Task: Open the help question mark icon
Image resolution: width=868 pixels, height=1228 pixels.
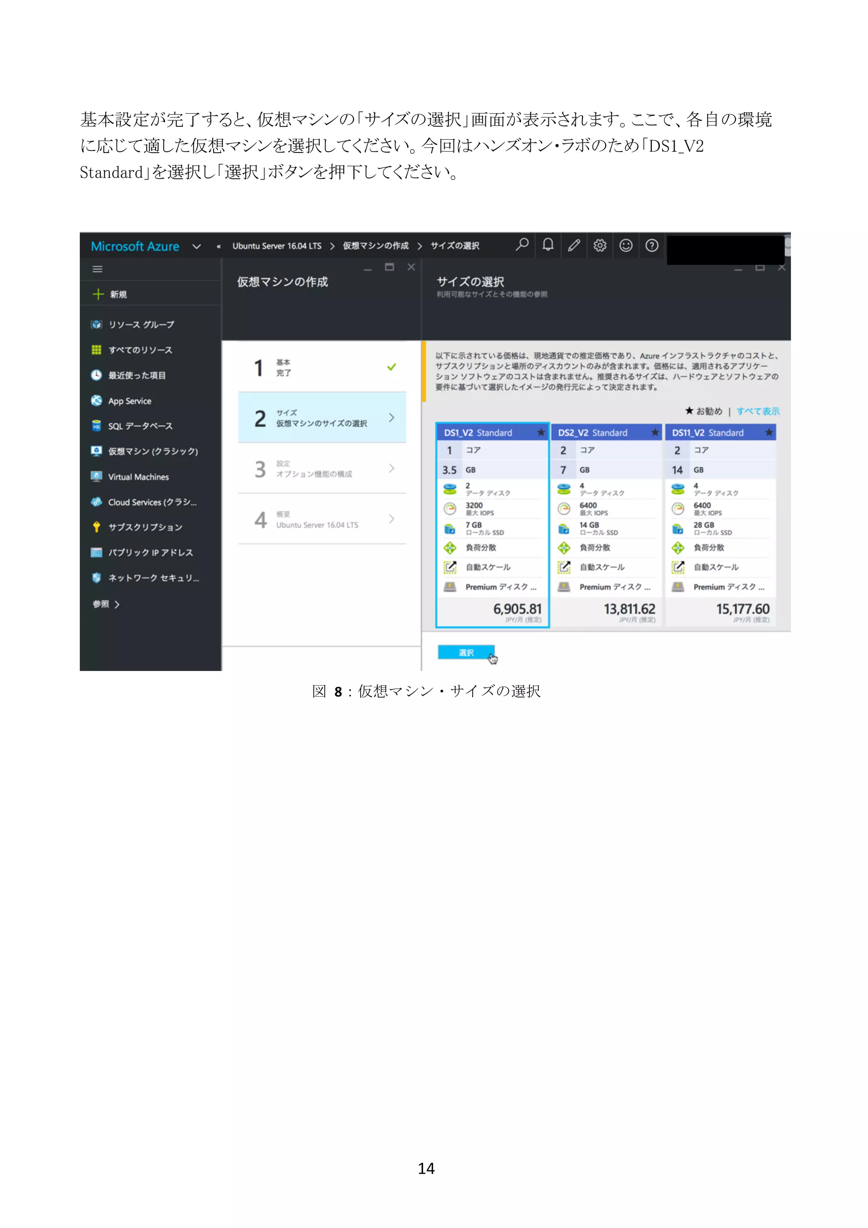Action: pyautogui.click(x=651, y=245)
